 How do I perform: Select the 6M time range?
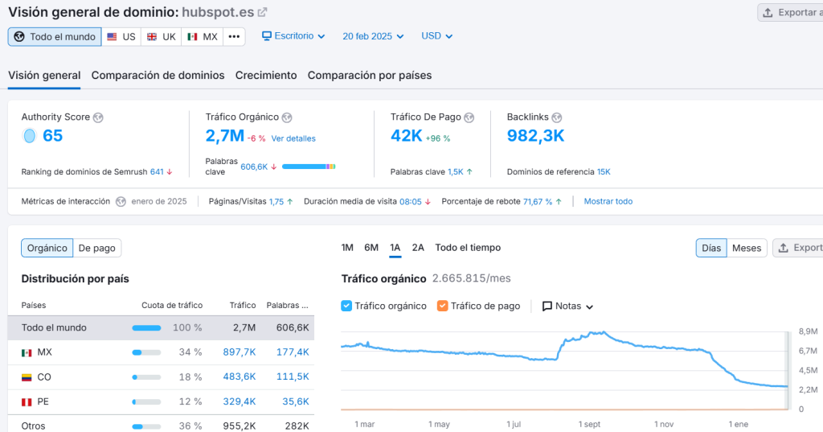371,248
